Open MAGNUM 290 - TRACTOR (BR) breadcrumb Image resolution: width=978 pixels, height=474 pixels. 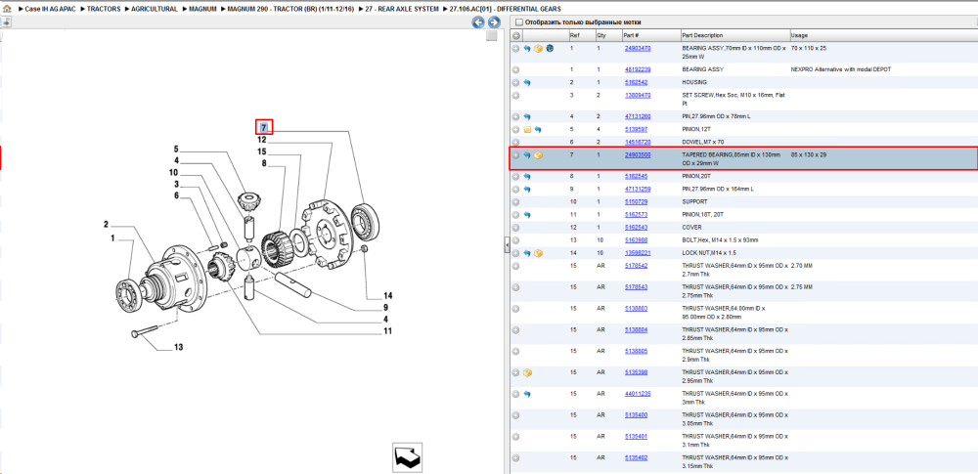(291, 10)
